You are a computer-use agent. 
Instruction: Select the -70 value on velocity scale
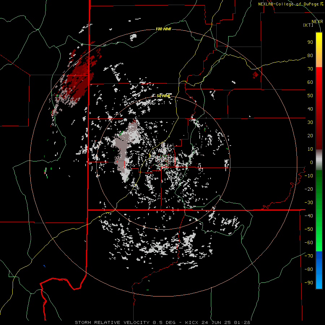(x=309, y=256)
